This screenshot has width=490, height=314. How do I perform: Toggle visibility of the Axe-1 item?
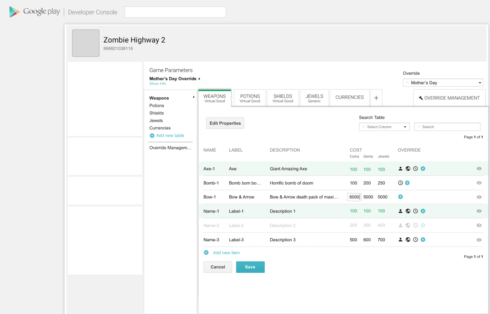pos(479,168)
